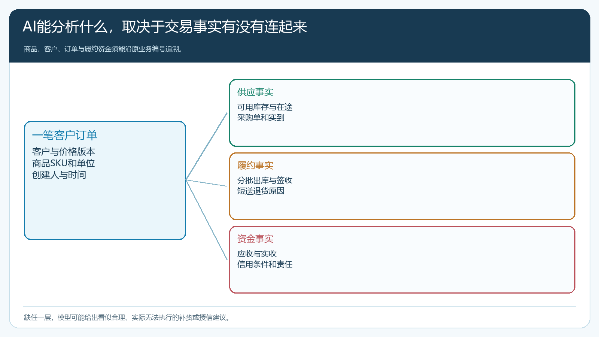Viewport: 599px width, 337px height.
Task: Click the 采购单和实到 line
Action: click(261, 118)
